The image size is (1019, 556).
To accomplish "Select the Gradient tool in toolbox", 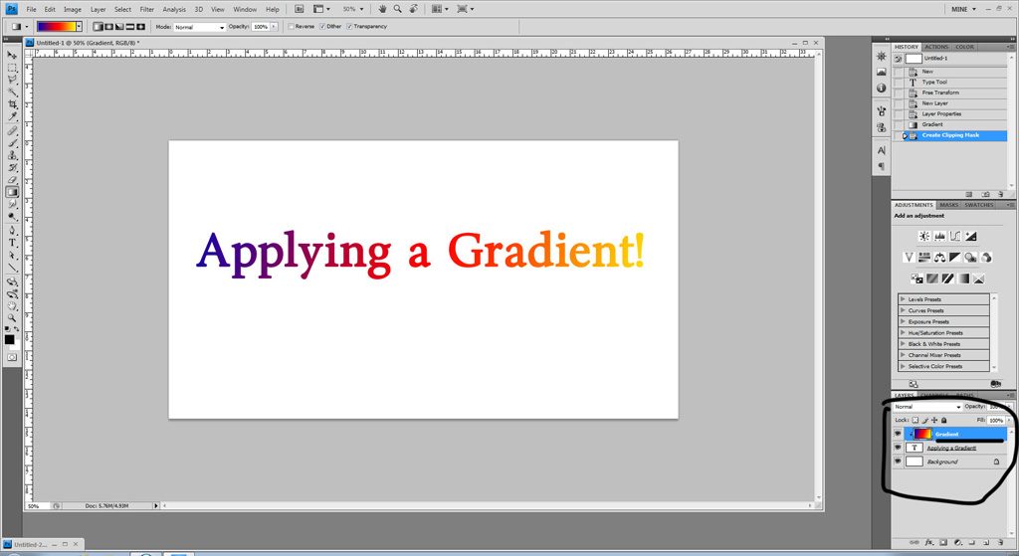I will (x=12, y=192).
